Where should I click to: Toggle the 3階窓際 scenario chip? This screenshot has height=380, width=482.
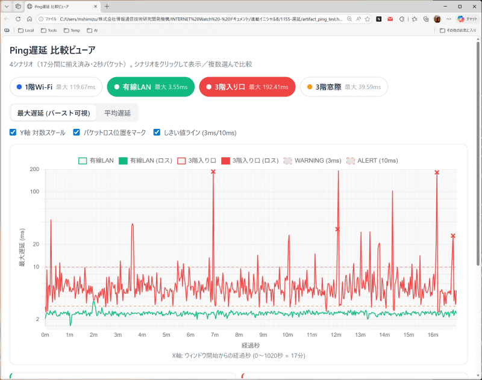344,87
